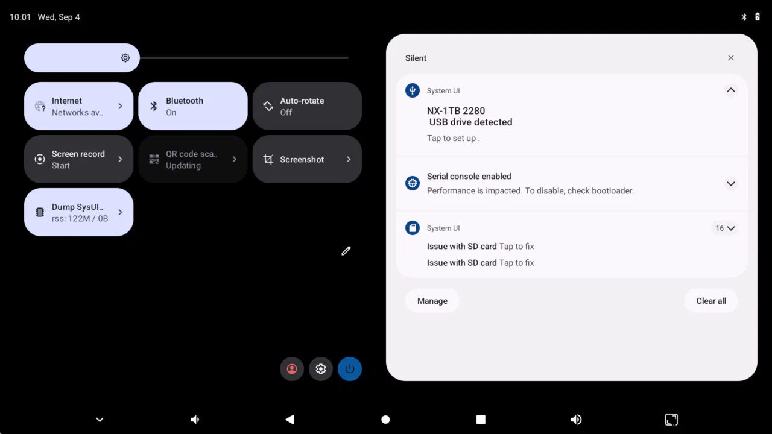Tap the navigation back triangle
772x434 pixels.
(x=289, y=420)
